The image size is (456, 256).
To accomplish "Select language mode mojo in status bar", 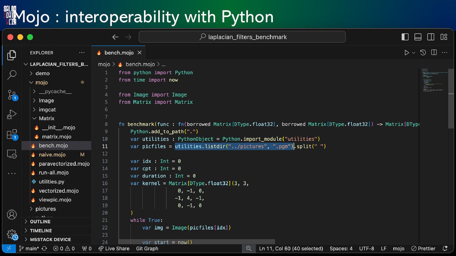I will (398, 249).
